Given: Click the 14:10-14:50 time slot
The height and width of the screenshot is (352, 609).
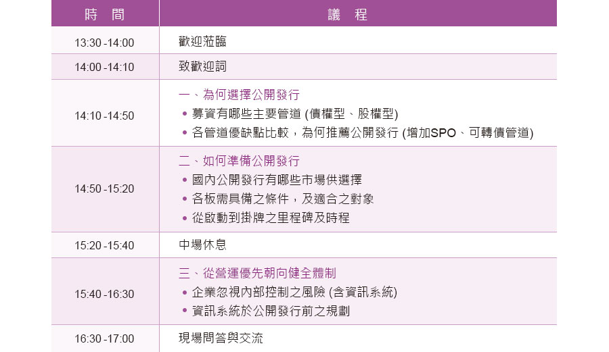Looking at the screenshot, I should [x=105, y=116].
